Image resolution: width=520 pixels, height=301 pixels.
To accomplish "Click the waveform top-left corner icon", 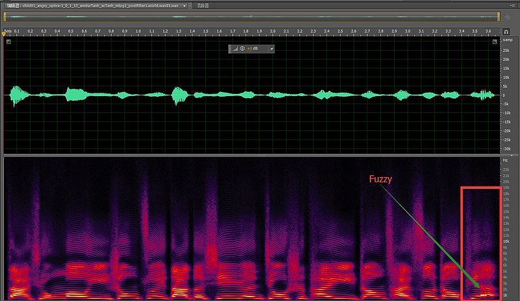I will click(8, 42).
